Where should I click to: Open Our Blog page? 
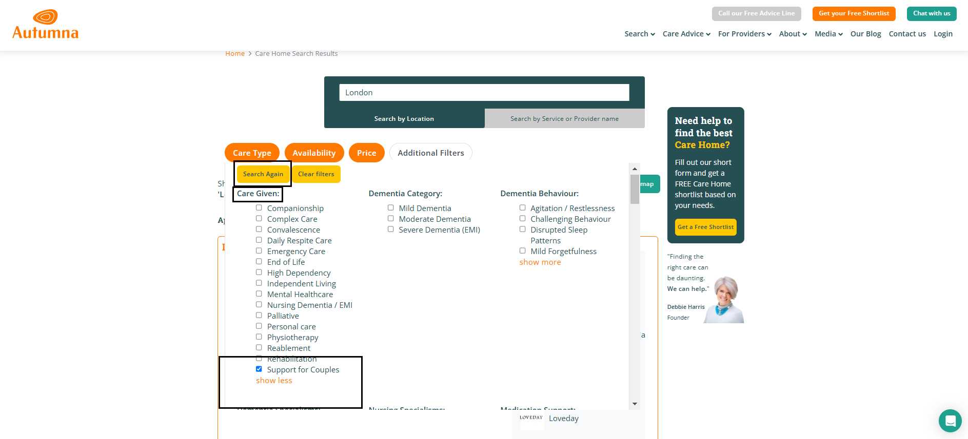coord(866,34)
